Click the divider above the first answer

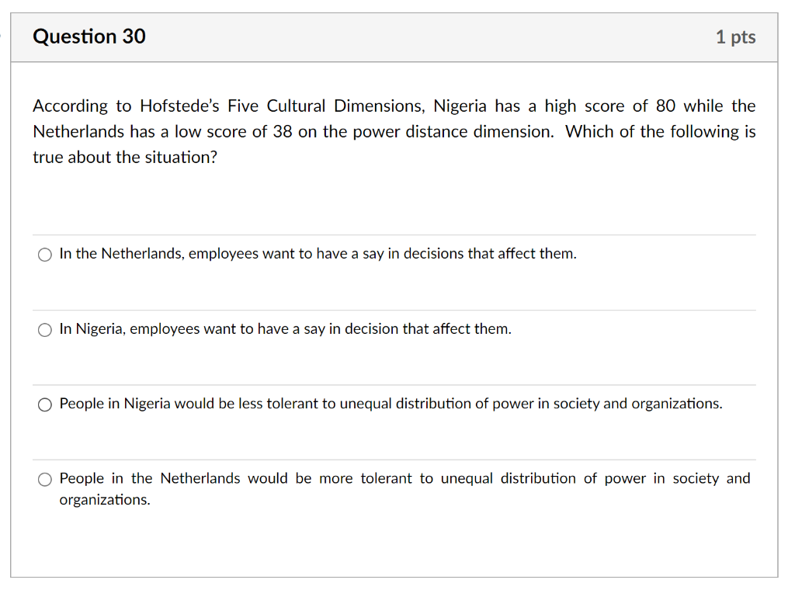point(394,234)
